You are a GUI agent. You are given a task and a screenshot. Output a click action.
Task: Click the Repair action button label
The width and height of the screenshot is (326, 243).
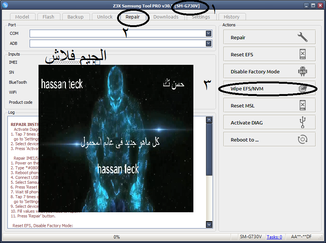pyautogui.click(x=238, y=38)
